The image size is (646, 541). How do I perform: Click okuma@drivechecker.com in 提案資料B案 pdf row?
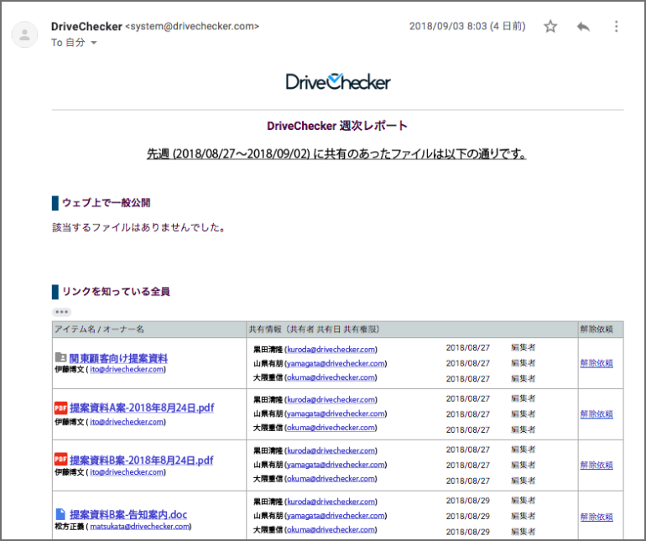331,478
